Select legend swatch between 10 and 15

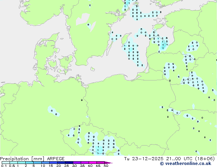click(x=46, y=163)
